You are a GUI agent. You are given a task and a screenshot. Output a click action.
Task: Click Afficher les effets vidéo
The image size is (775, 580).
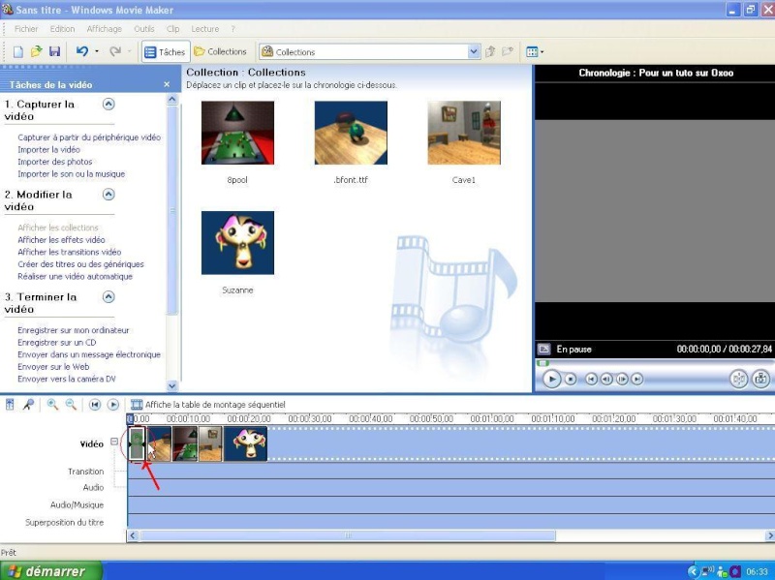(61, 239)
